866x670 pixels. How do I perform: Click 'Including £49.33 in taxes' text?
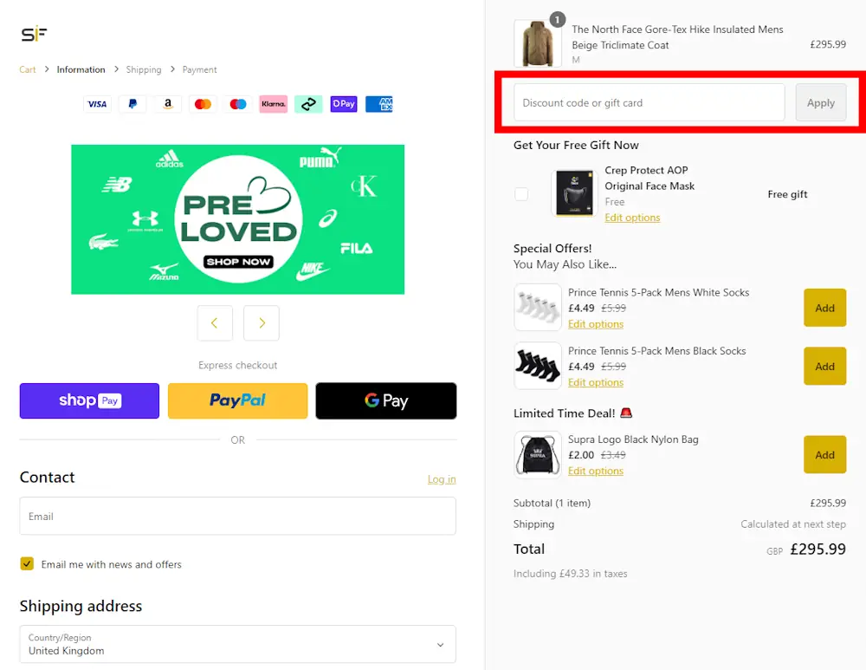[x=571, y=574]
